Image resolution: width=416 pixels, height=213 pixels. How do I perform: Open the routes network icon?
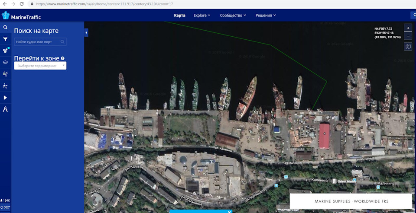click(5, 86)
